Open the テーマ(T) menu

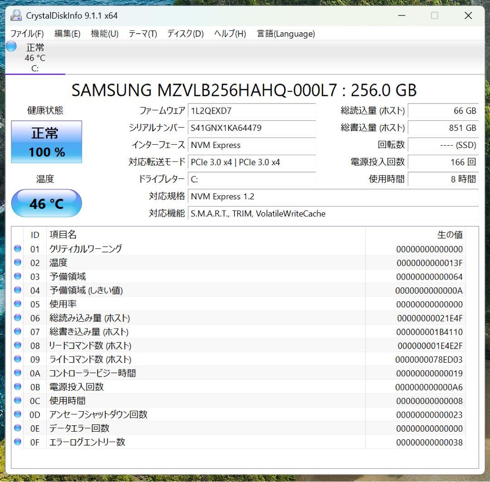(x=142, y=34)
